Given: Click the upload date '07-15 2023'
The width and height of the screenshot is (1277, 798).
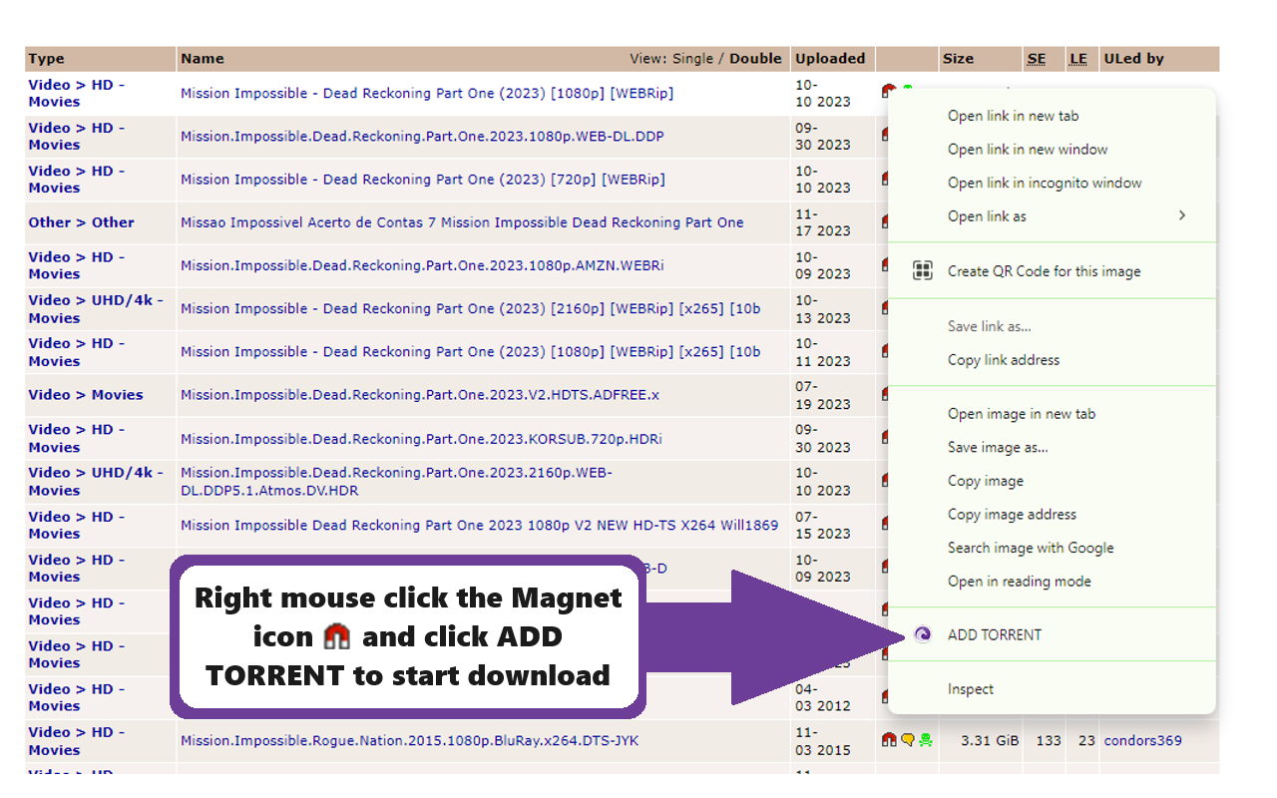Looking at the screenshot, I should 822,525.
